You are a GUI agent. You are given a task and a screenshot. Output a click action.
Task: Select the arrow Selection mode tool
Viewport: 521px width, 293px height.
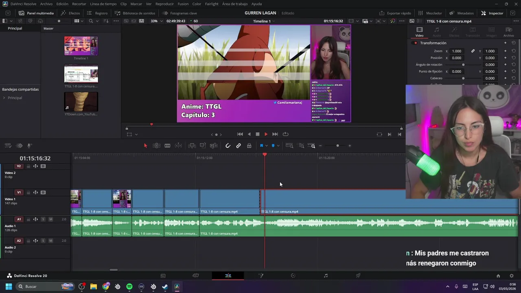tap(145, 146)
